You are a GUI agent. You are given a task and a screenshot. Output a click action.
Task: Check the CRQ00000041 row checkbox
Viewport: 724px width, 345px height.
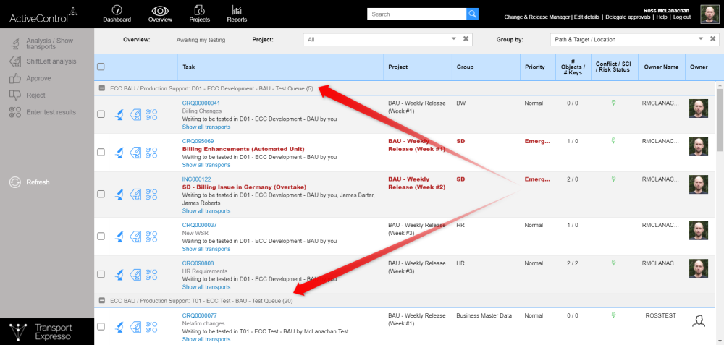coord(101,114)
